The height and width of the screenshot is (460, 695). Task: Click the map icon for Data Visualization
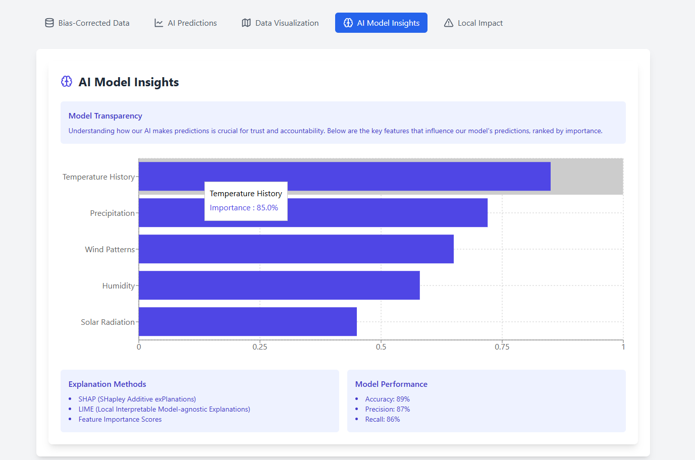[246, 23]
